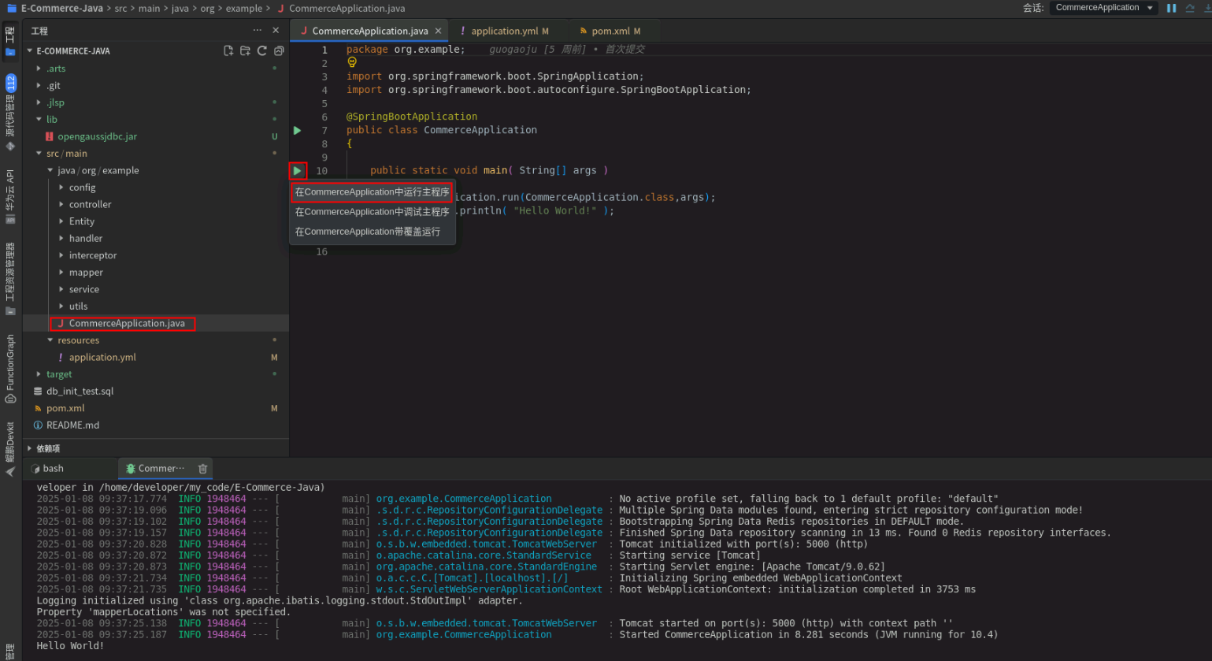Expand the controller folder
The image size is (1212, 661).
click(61, 204)
